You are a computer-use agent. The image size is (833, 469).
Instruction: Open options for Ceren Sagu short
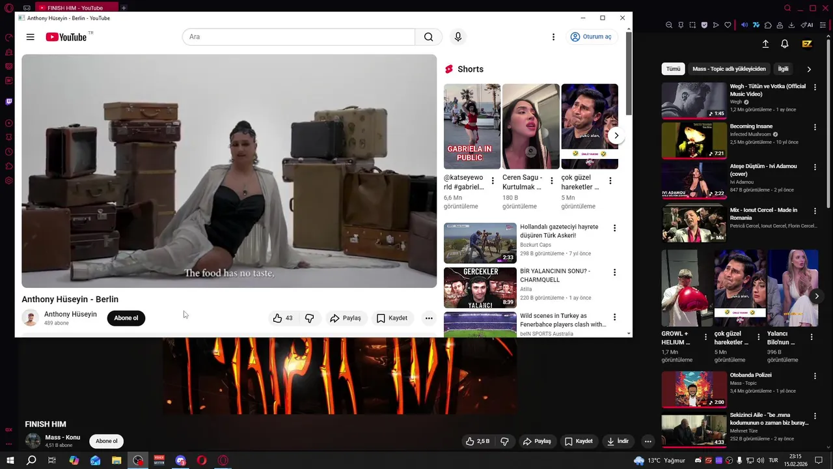[551, 180]
